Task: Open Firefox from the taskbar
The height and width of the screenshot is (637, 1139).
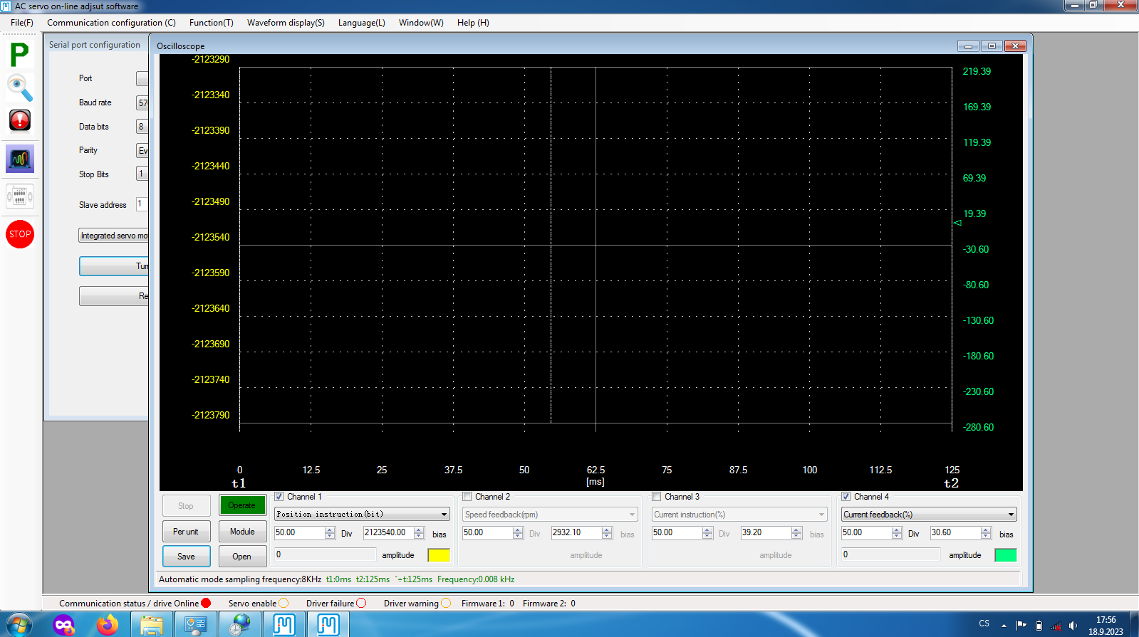Action: click(108, 625)
